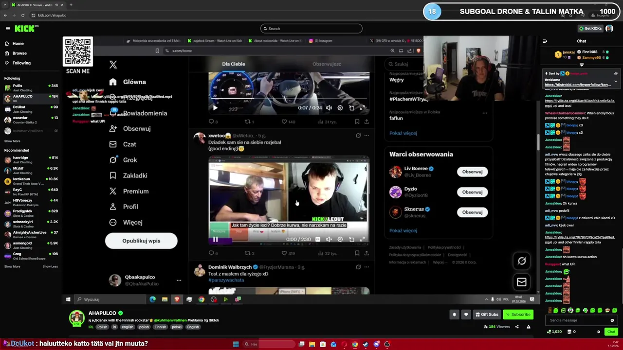The image size is (623, 350).
Task: Expand Show More under Following
Action: click(x=12, y=141)
